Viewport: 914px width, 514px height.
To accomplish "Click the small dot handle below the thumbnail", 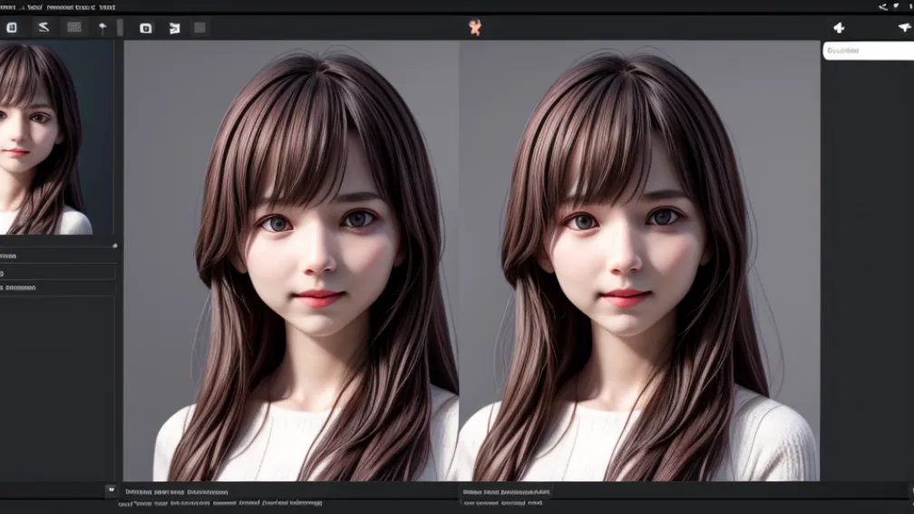I will point(114,246).
